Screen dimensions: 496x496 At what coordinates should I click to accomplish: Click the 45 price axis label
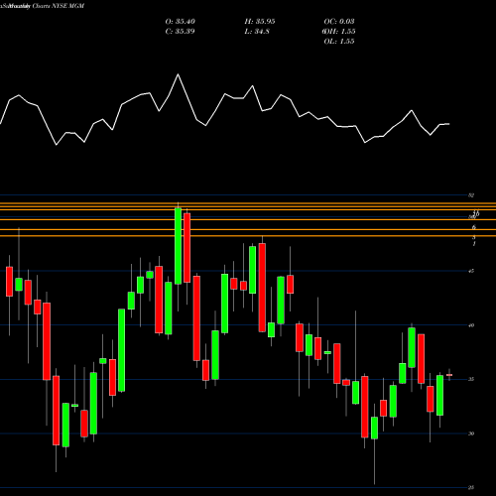(471, 271)
